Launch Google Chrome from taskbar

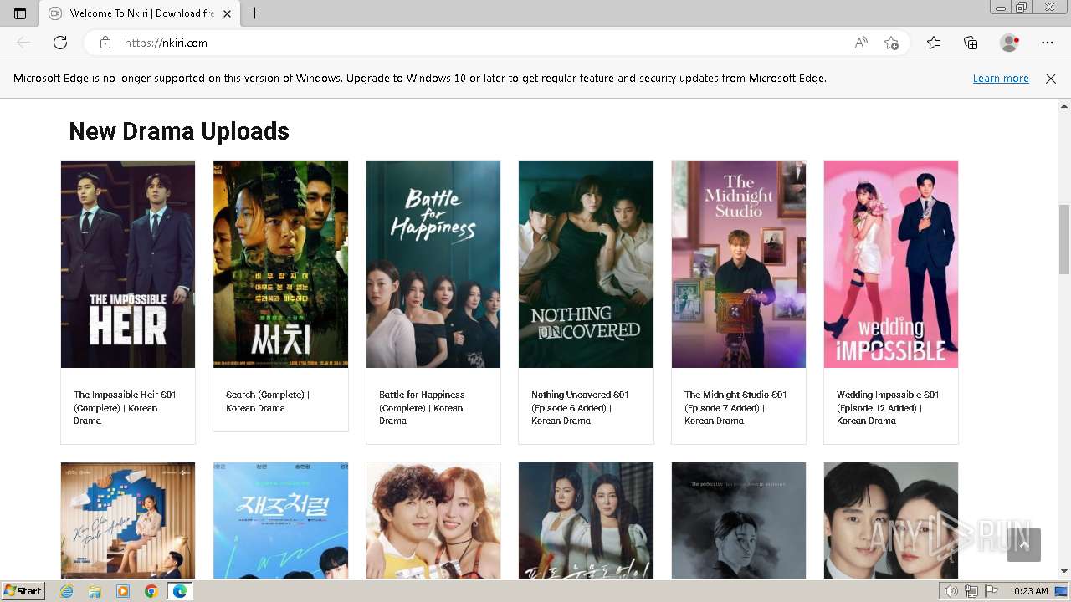tap(151, 591)
